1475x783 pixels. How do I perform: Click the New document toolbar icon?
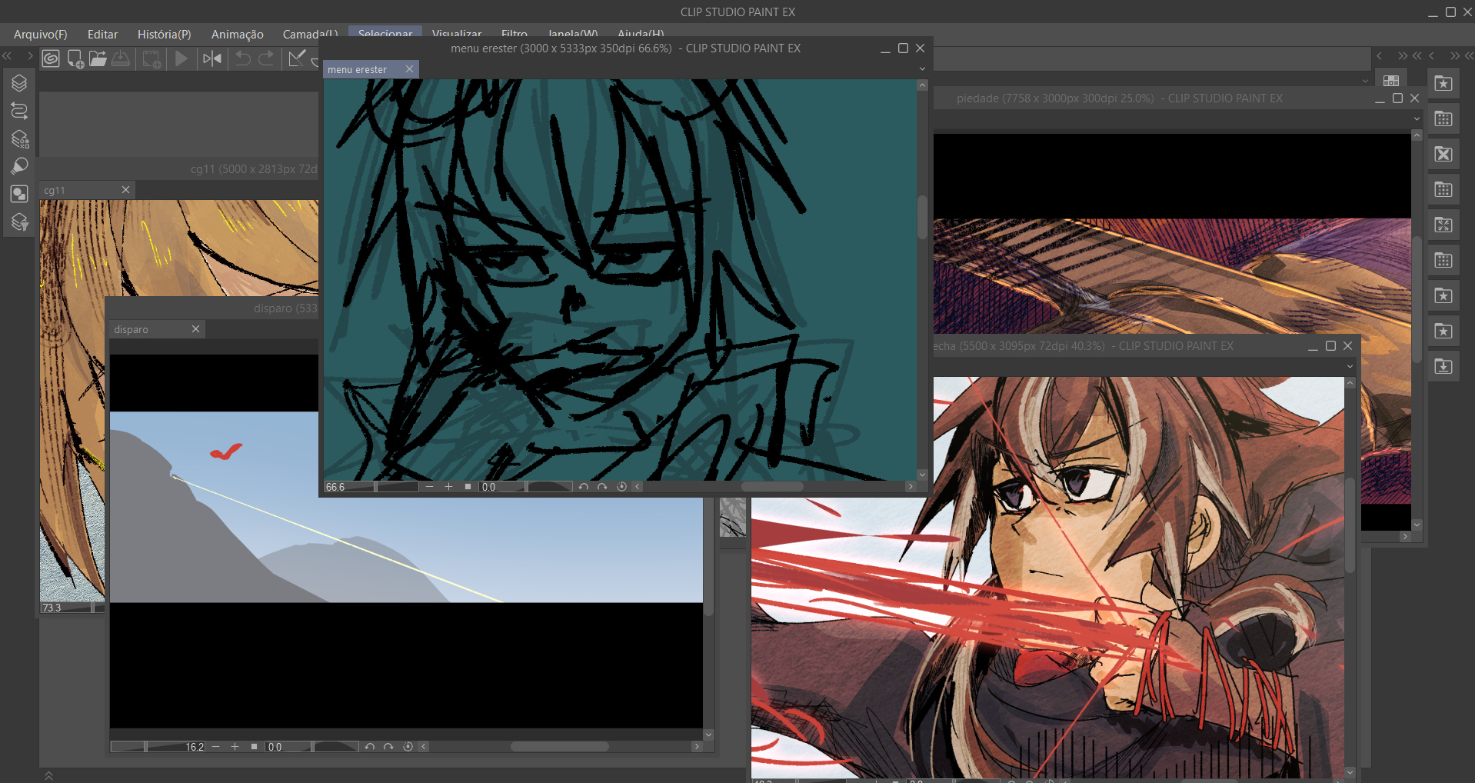tap(75, 58)
